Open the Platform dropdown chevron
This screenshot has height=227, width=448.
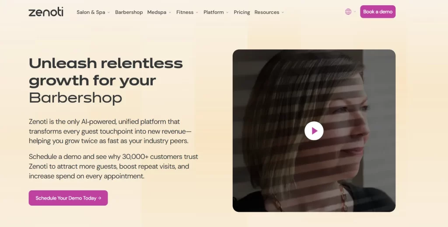[227, 13]
